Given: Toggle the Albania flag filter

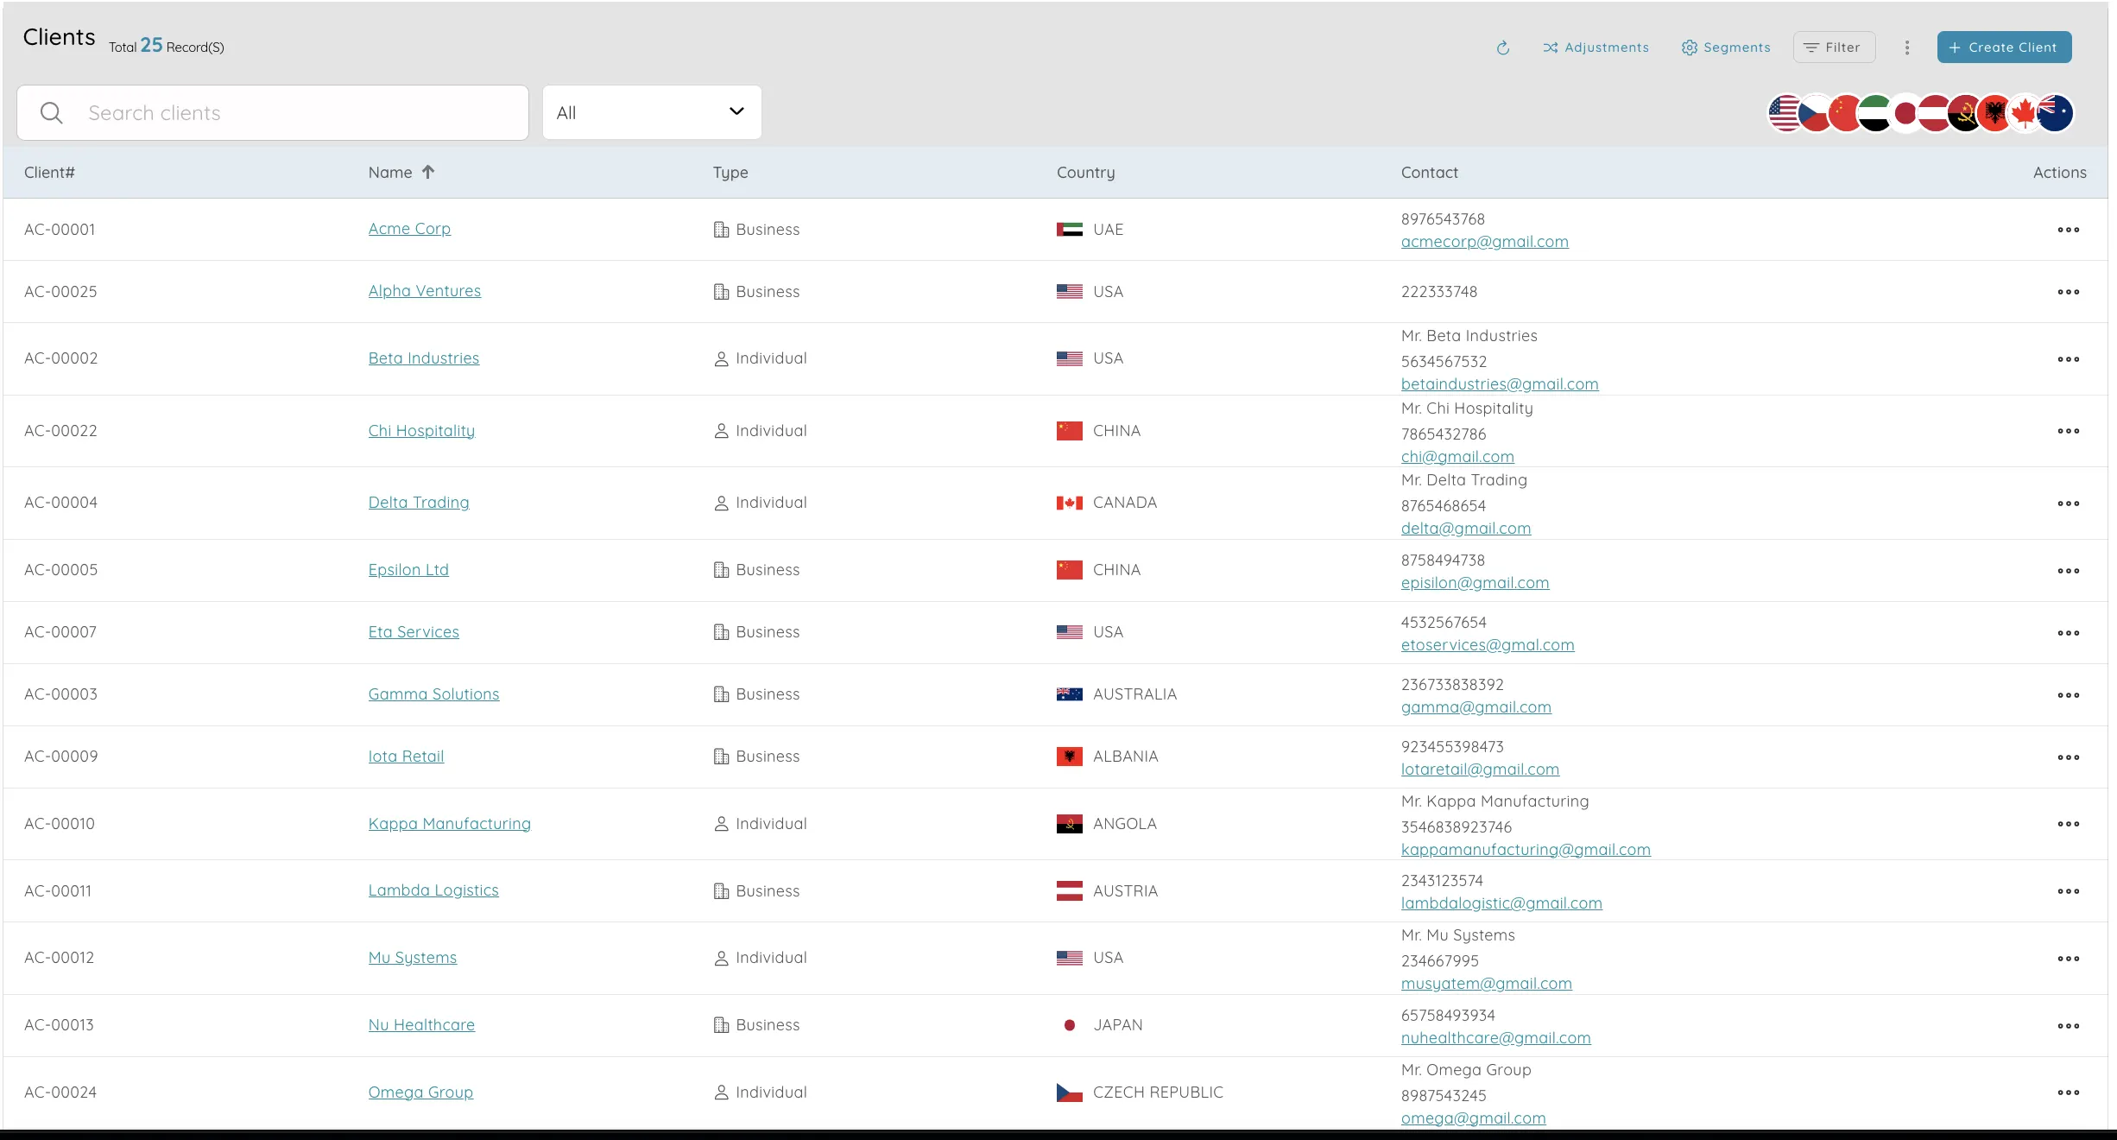Looking at the screenshot, I should 1994,113.
